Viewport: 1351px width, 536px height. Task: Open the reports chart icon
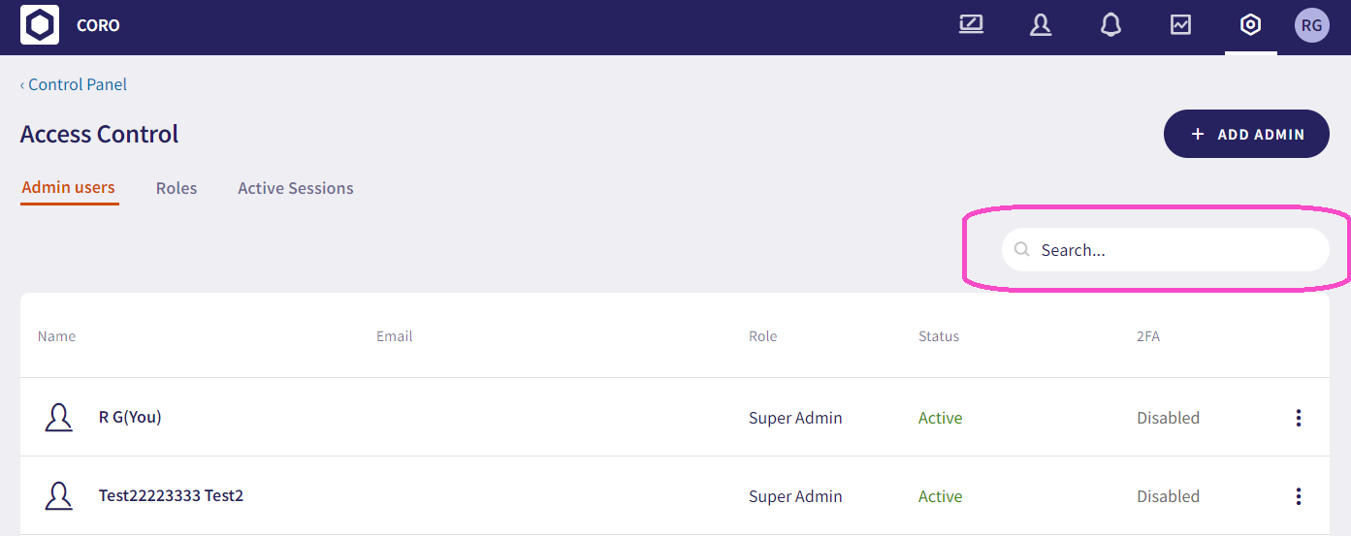[x=1180, y=25]
